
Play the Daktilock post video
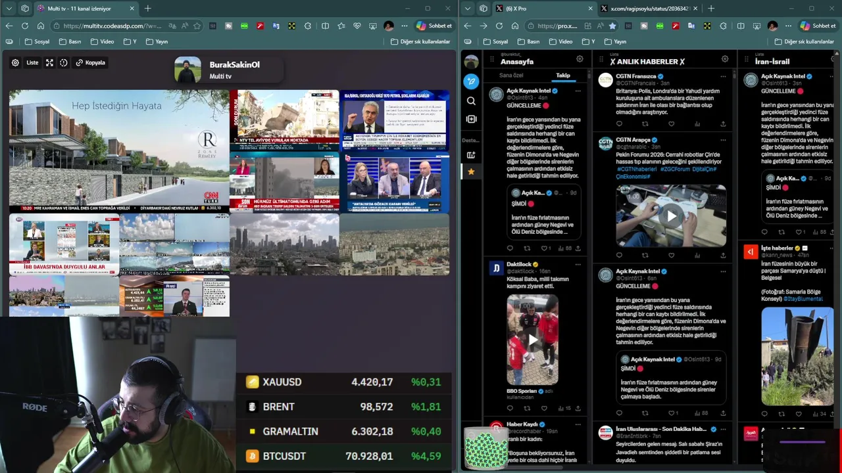(532, 339)
